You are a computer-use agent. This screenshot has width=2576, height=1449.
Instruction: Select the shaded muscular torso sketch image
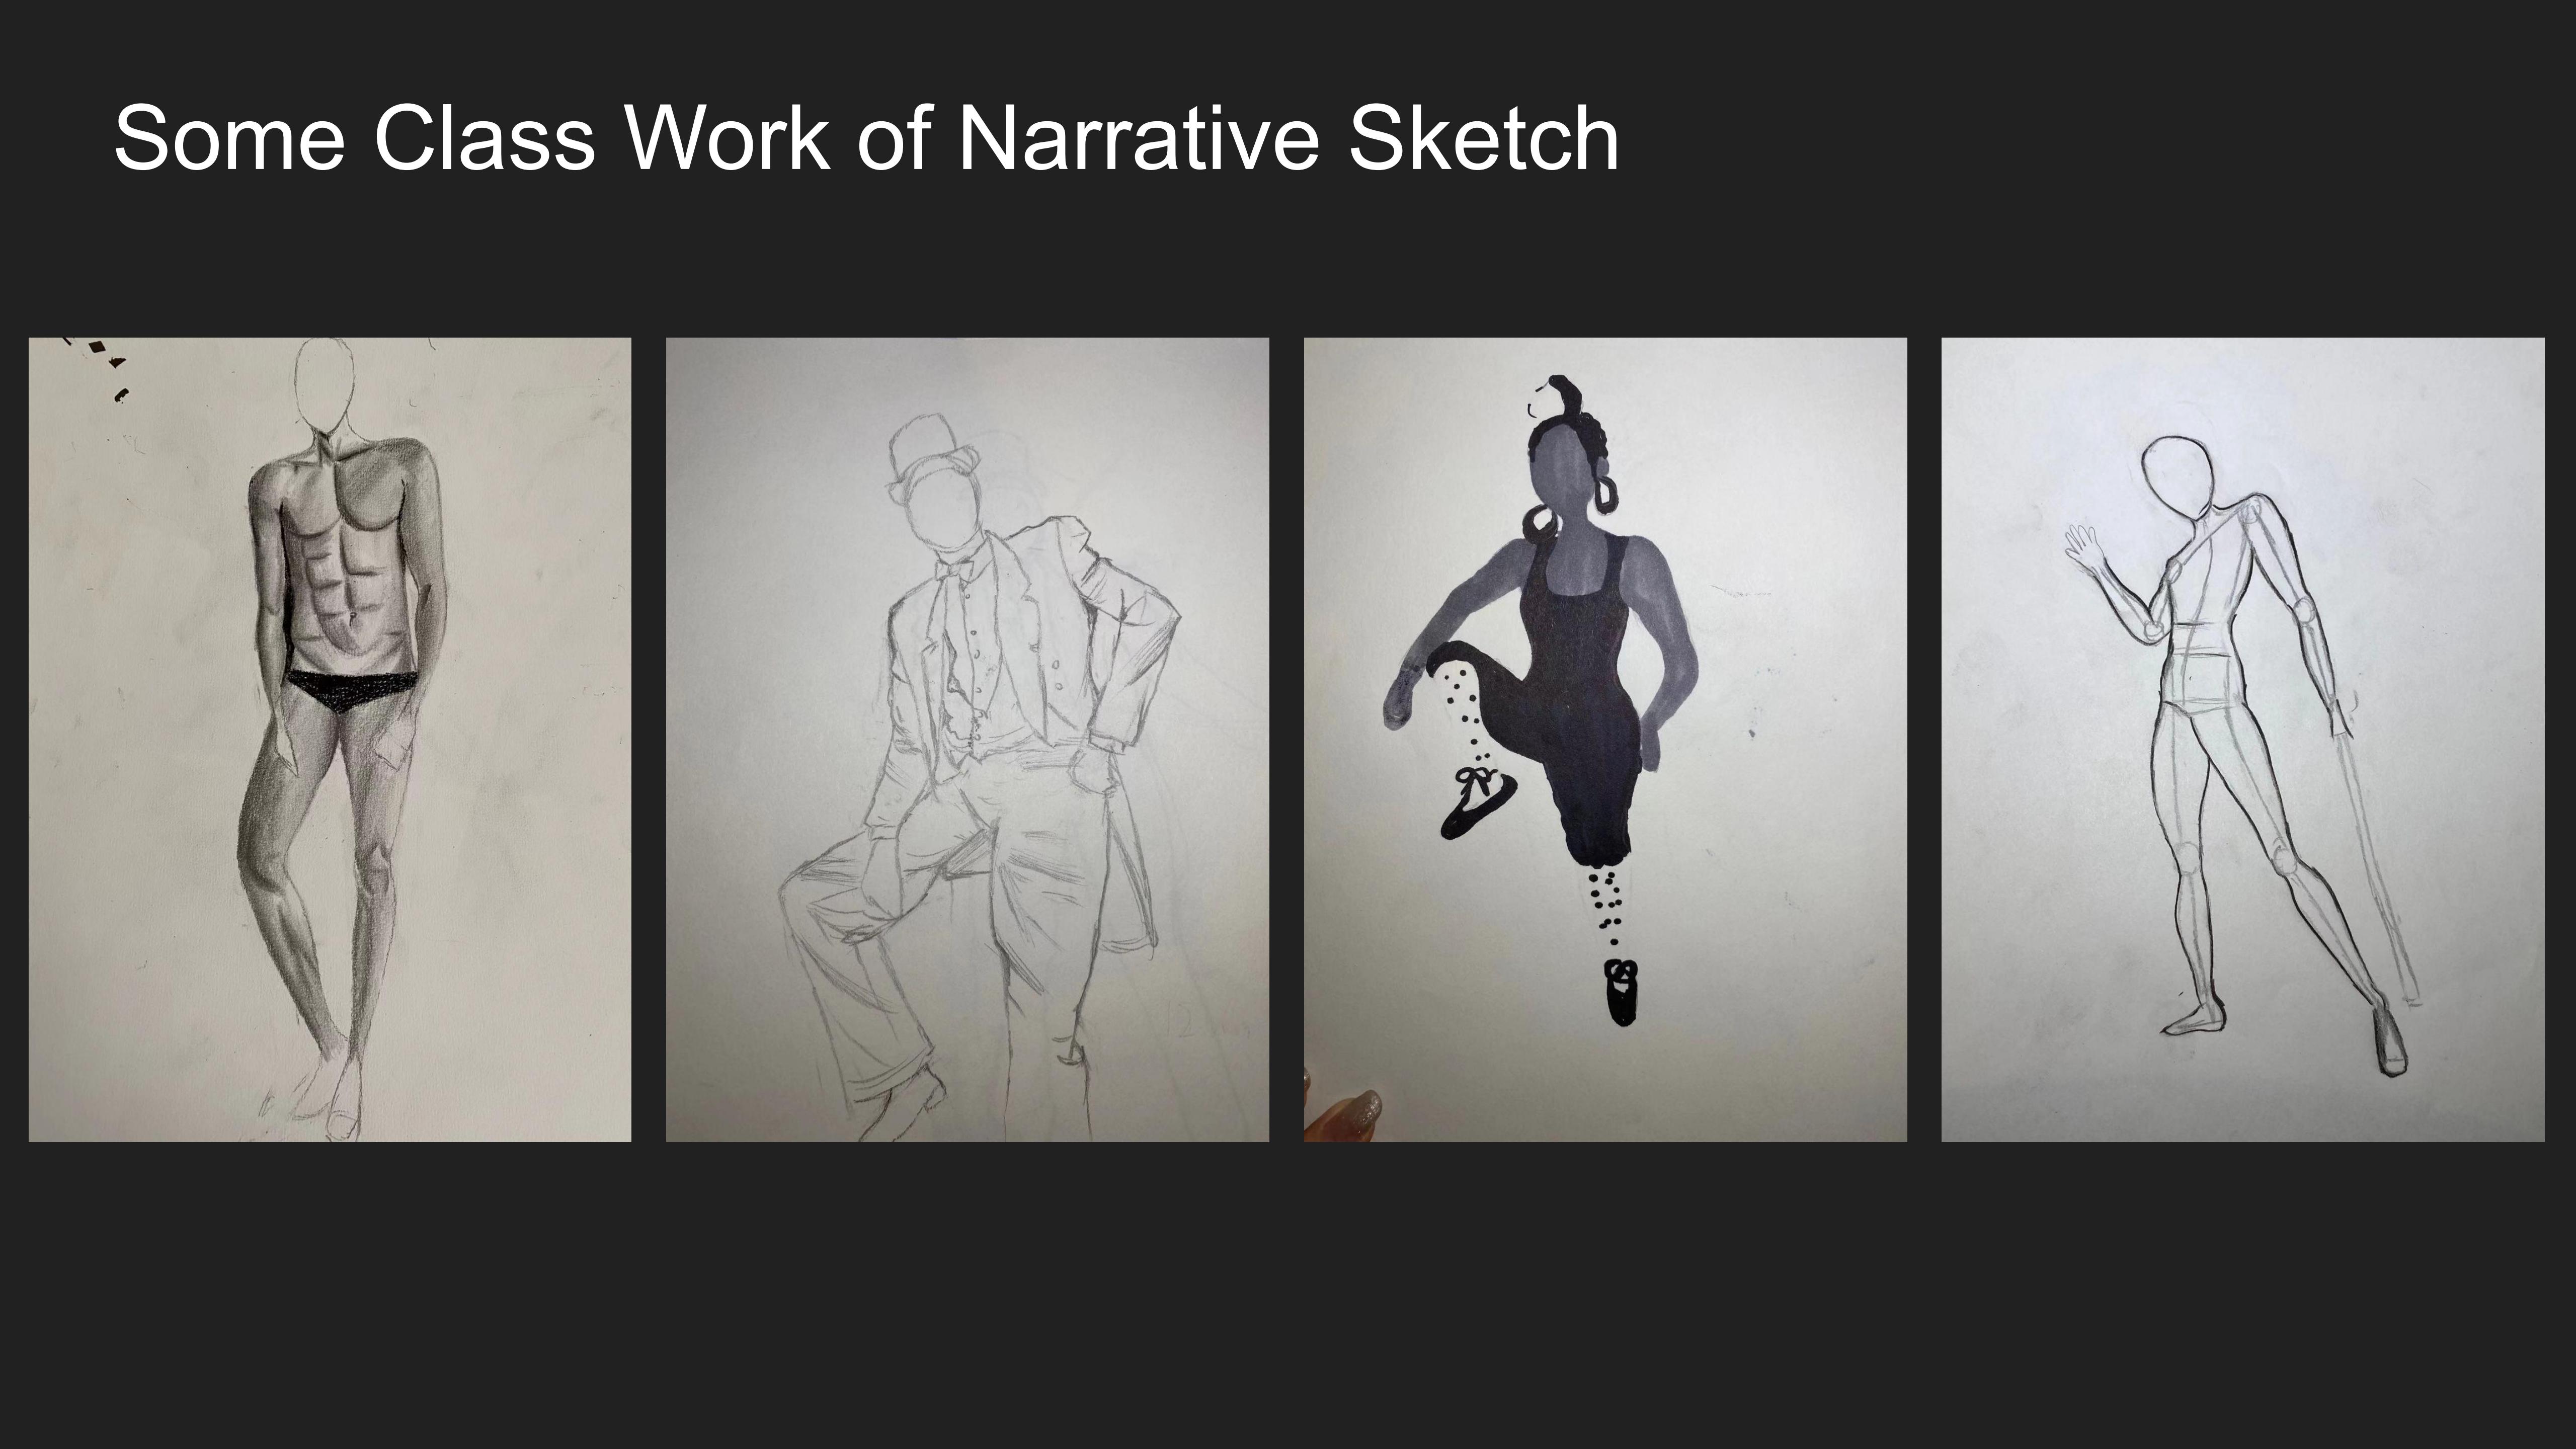coord(329,739)
